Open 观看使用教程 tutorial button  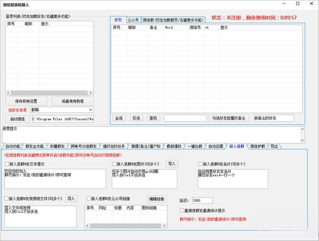pyautogui.click(x=73, y=101)
